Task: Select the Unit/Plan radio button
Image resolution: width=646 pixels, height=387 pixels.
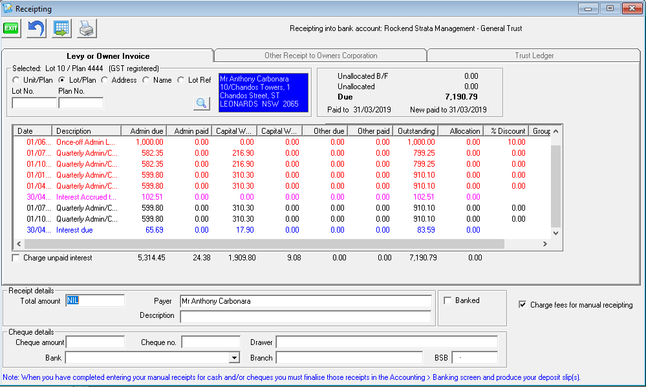Action: coord(16,80)
